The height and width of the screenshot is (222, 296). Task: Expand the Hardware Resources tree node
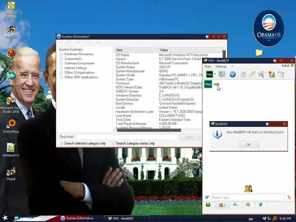coord(61,54)
